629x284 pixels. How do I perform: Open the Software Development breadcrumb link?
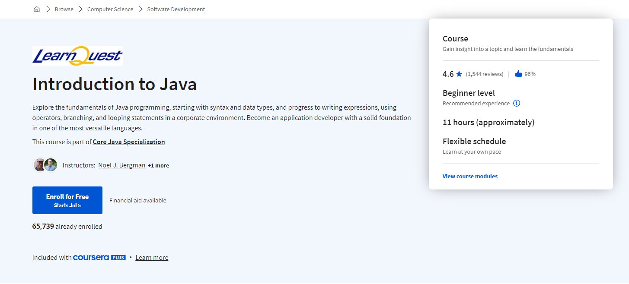click(176, 9)
